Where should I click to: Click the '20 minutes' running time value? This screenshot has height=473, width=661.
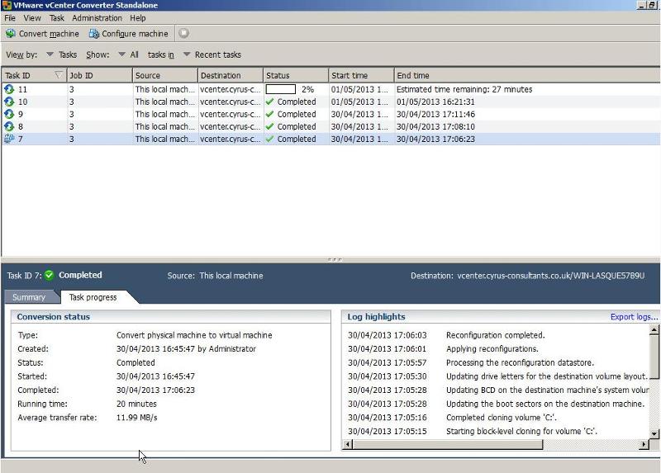(x=136, y=404)
